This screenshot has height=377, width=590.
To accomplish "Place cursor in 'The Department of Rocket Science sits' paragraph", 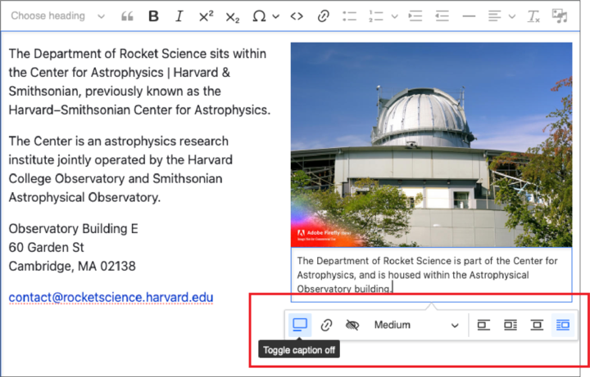I will 139,82.
